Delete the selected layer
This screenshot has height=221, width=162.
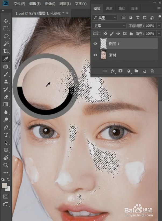coord(152,71)
